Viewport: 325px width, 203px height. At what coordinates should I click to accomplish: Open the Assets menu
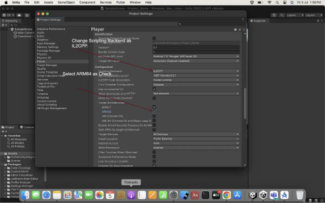coord(48,2)
